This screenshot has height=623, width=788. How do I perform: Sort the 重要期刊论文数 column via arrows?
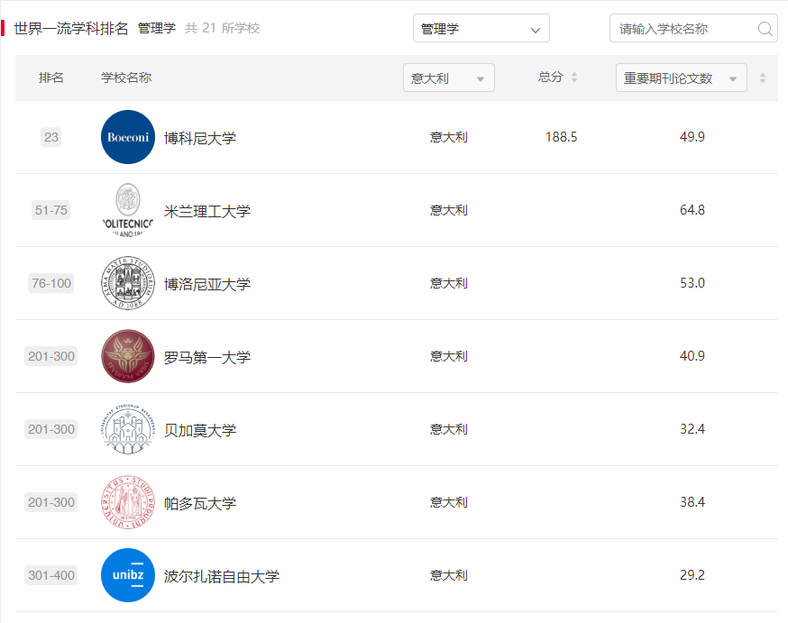pyautogui.click(x=763, y=78)
